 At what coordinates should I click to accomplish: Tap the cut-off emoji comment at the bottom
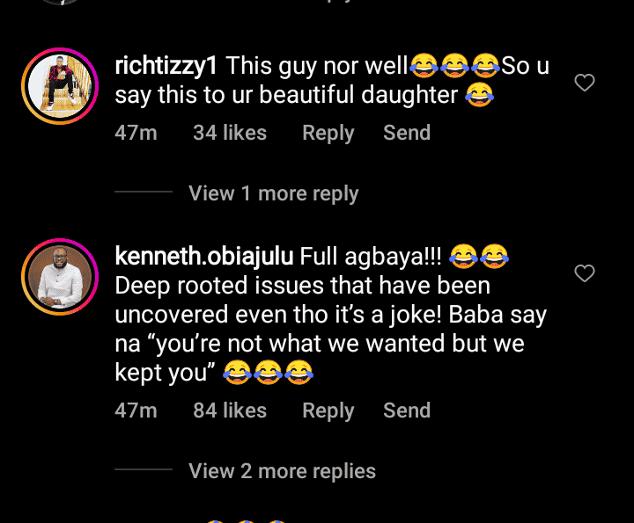point(247,519)
